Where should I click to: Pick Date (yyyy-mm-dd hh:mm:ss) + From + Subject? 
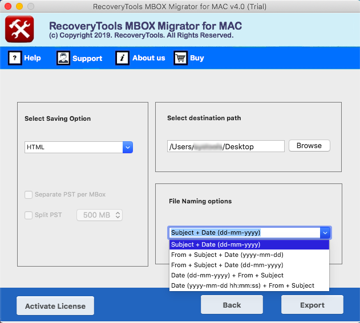click(249, 285)
